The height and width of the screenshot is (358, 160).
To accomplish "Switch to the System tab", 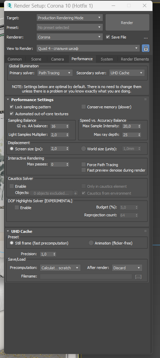I will tap(107, 59).
